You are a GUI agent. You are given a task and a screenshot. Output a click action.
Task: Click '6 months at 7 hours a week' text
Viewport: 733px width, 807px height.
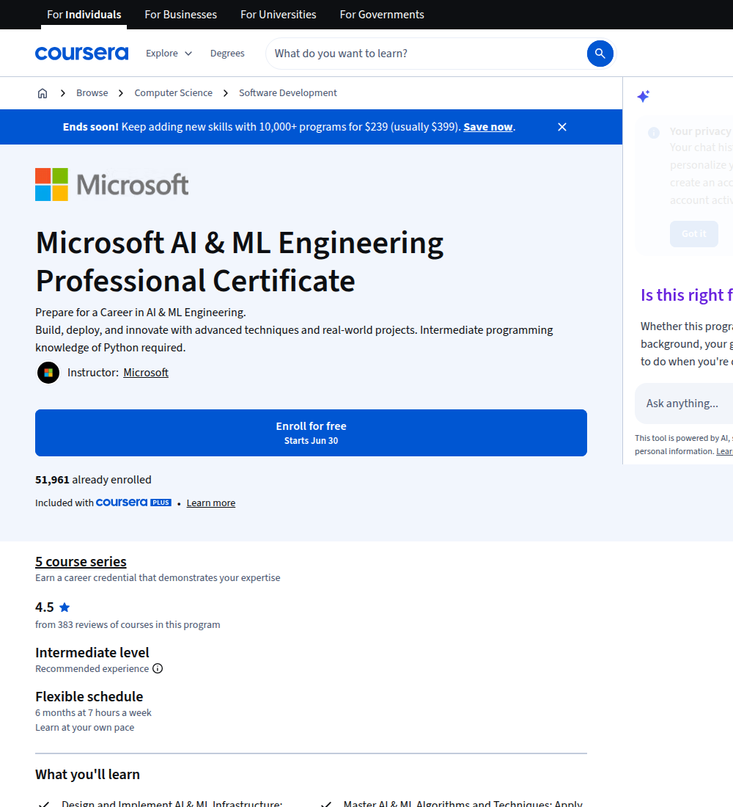[93, 713]
